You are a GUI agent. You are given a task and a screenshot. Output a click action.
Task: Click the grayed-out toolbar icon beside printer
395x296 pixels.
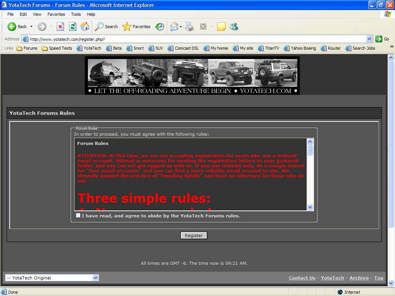pos(203,27)
